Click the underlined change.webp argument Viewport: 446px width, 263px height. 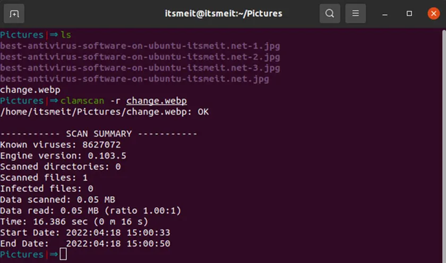(x=157, y=101)
